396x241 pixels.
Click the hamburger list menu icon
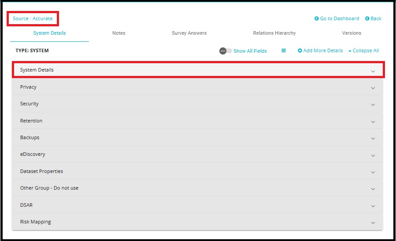284,50
